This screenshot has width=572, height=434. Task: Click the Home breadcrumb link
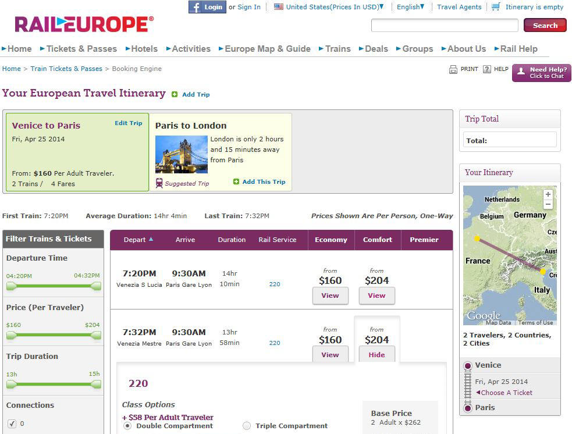[x=11, y=69]
